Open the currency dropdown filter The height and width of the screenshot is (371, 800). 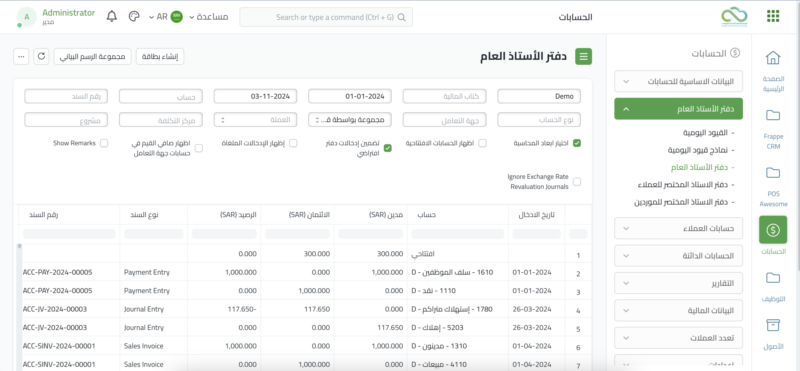coord(255,120)
